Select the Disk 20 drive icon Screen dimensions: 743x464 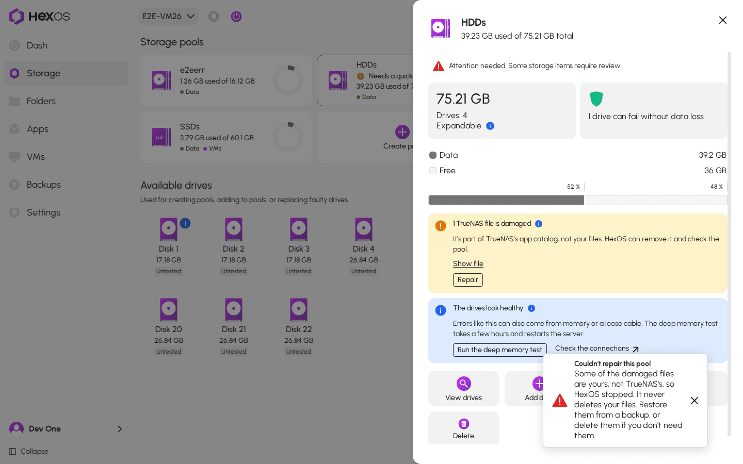(x=169, y=310)
